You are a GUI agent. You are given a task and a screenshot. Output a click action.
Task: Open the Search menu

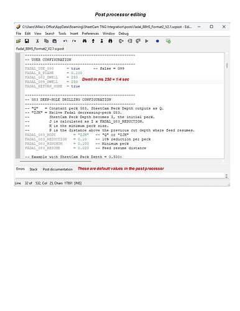(50, 34)
